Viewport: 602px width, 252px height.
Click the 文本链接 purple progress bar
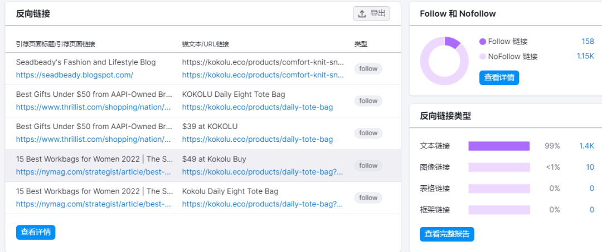point(499,146)
